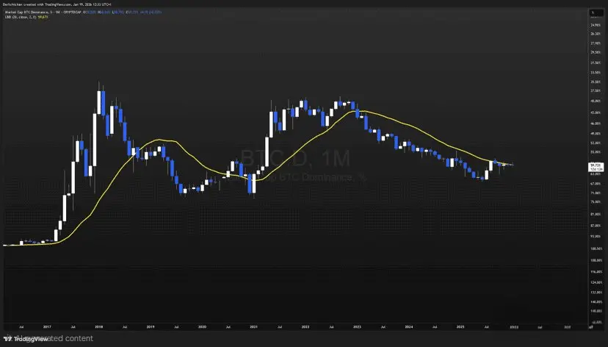Click the 33.50% price axis label
Screen dimensions: 608x347
point(596,73)
